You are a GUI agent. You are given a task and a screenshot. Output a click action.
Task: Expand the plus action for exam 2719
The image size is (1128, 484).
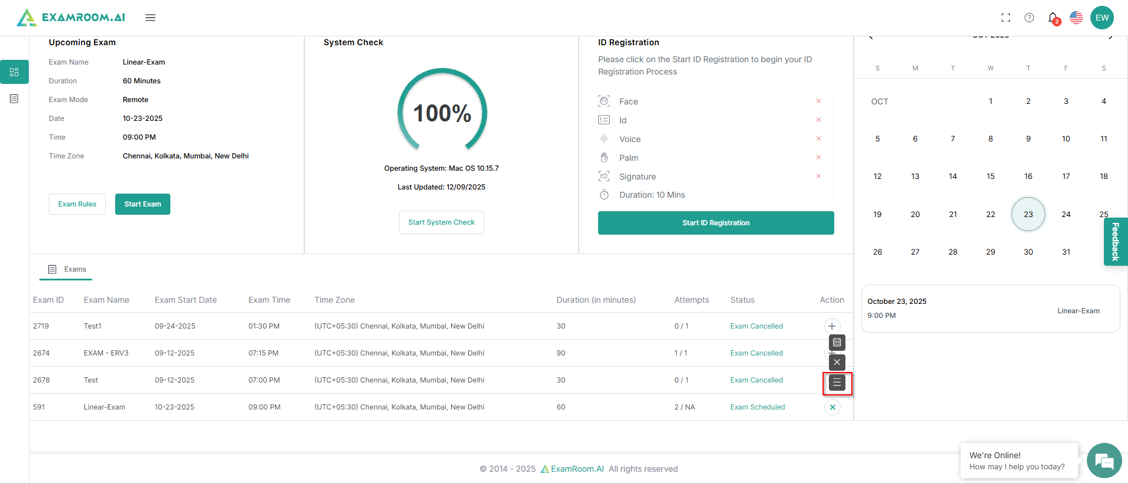pos(832,326)
